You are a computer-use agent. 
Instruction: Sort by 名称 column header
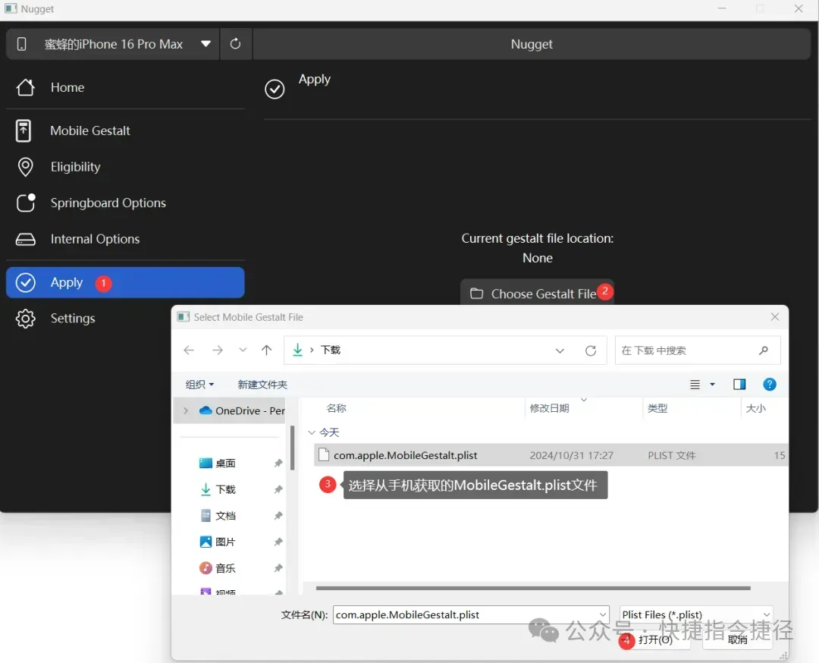point(337,408)
